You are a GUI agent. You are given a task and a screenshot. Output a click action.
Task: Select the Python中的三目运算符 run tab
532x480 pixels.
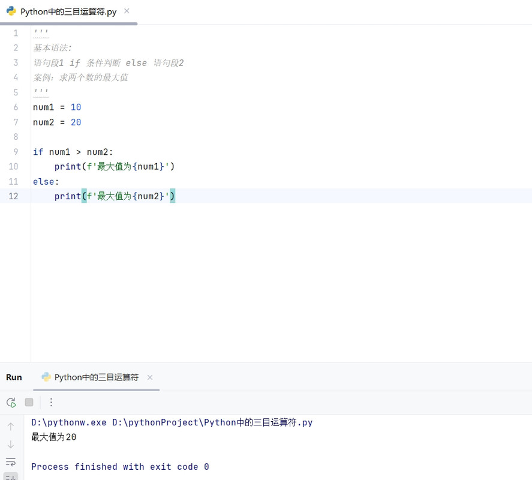[x=97, y=377]
